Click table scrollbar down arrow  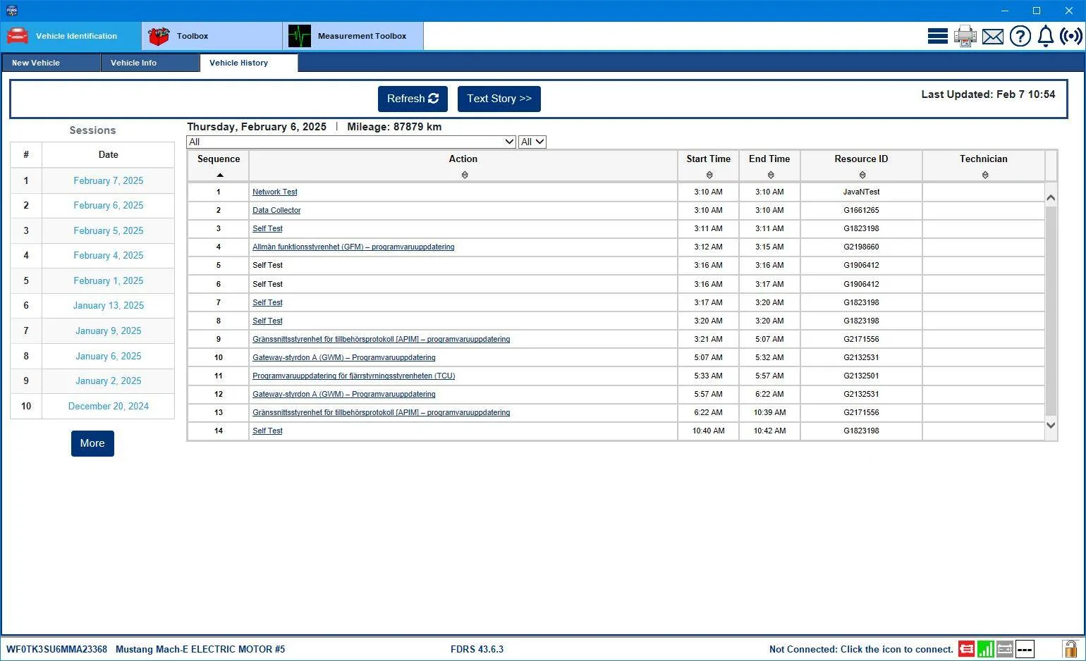pyautogui.click(x=1051, y=425)
